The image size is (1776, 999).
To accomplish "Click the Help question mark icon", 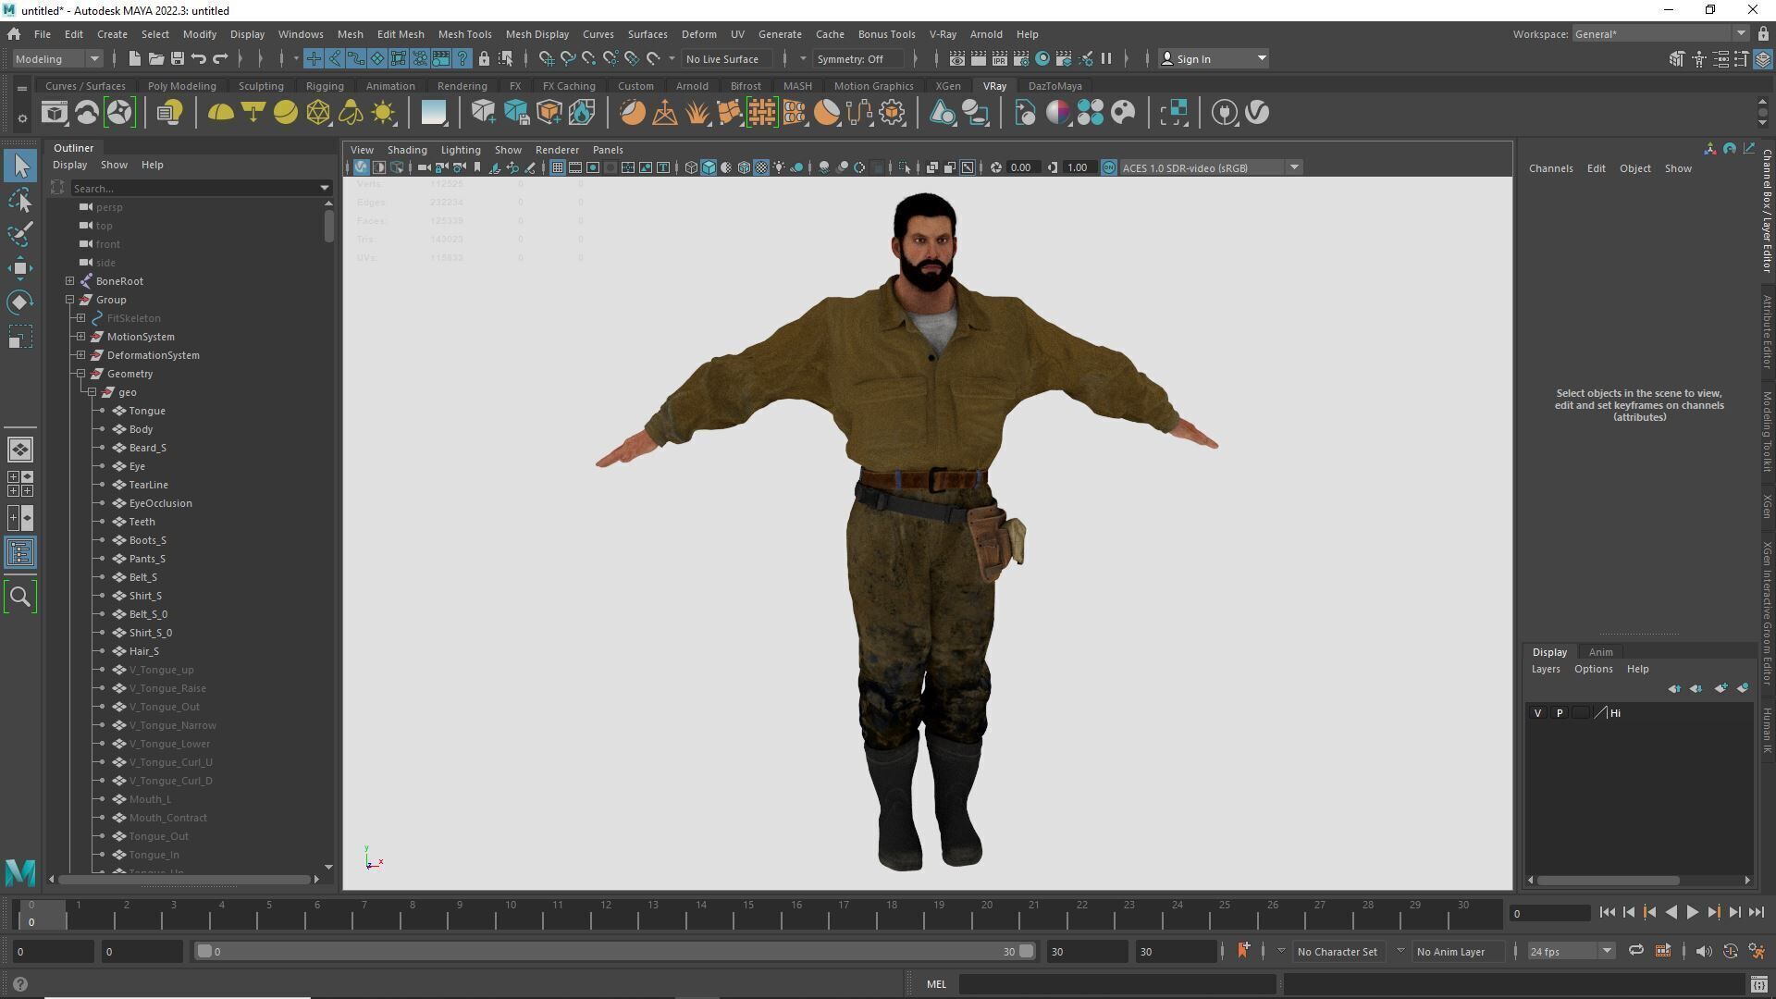I will [x=20, y=985].
